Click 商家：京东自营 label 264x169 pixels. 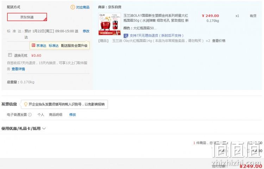coord(109,7)
